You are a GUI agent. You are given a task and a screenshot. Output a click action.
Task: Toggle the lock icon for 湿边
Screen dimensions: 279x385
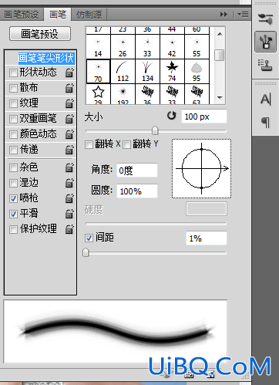[69, 183]
